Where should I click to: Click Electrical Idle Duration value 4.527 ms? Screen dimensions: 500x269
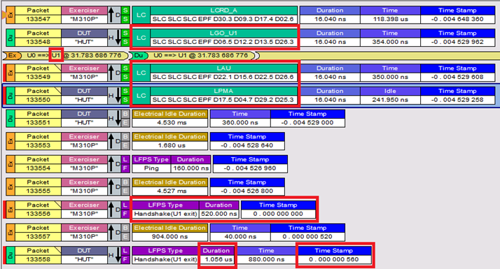(x=170, y=191)
